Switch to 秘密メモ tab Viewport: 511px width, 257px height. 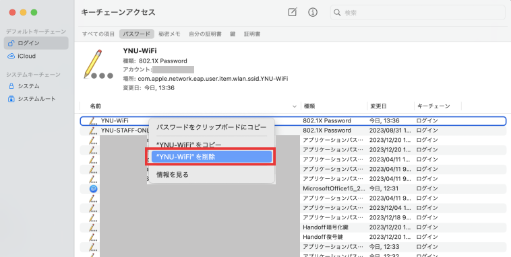[169, 34]
